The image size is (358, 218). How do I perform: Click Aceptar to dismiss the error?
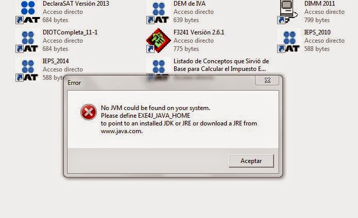pos(251,161)
